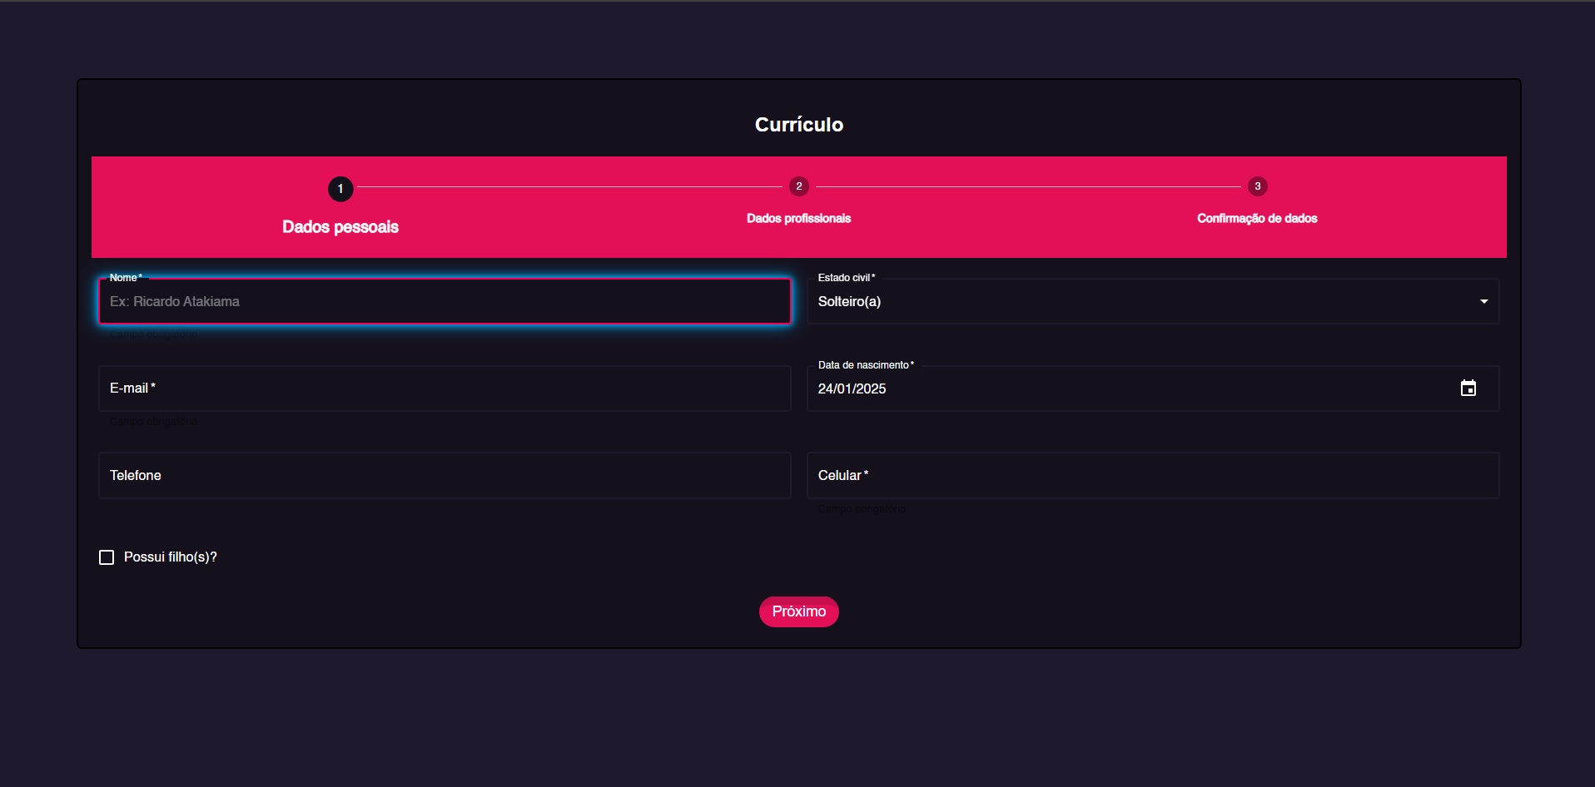Image resolution: width=1595 pixels, height=787 pixels.
Task: Click the Próximo button
Action: click(x=799, y=611)
